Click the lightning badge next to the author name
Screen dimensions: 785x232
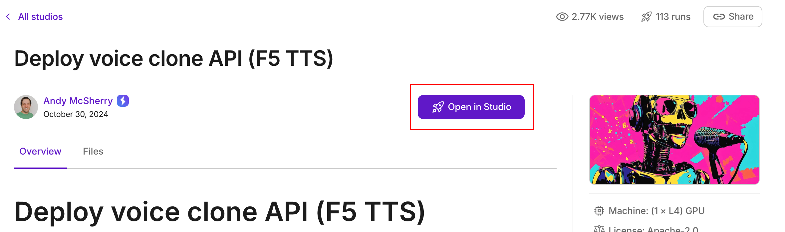123,101
